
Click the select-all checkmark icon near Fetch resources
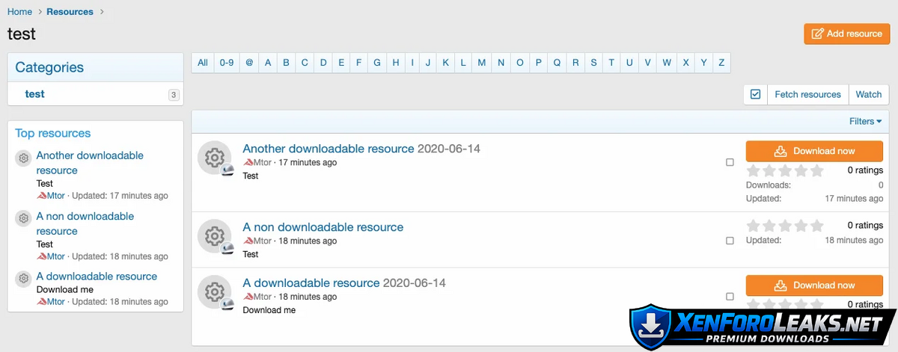[755, 94]
